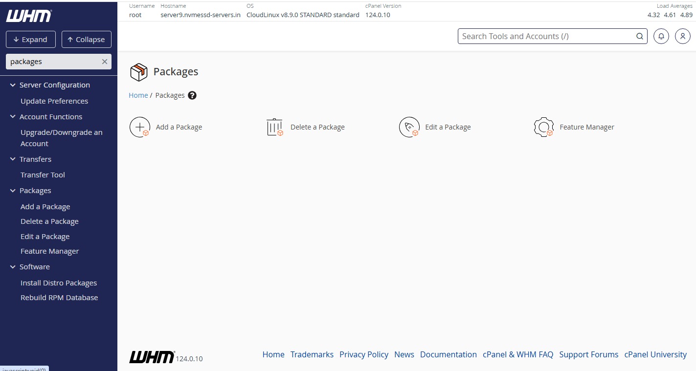Clear the sidebar search with the X
This screenshot has height=371, width=696.
point(104,62)
